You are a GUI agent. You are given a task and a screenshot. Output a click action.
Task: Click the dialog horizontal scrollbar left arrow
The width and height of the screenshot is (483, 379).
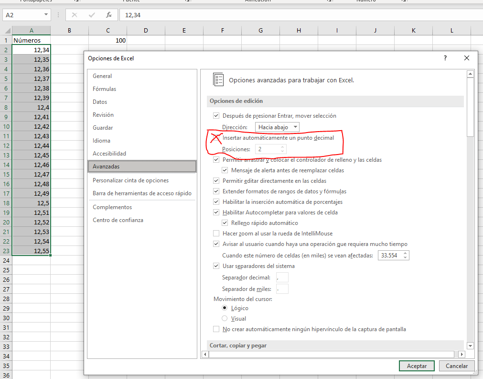(205, 354)
